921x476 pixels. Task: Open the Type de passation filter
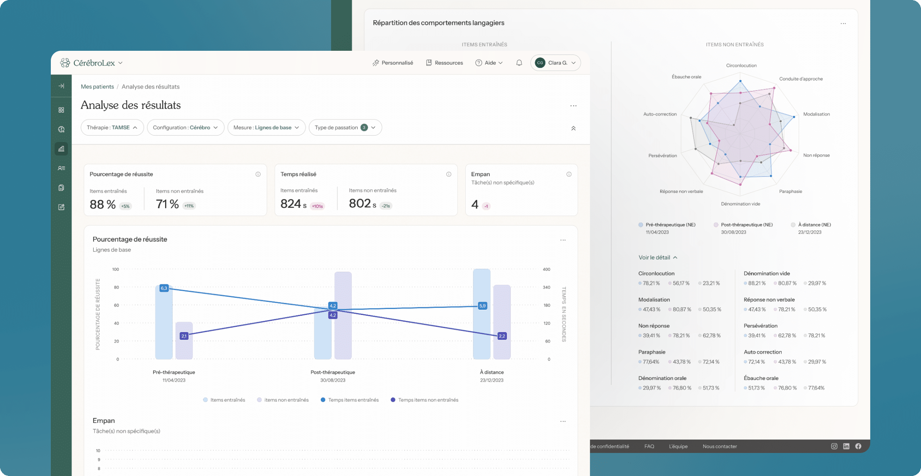point(345,127)
